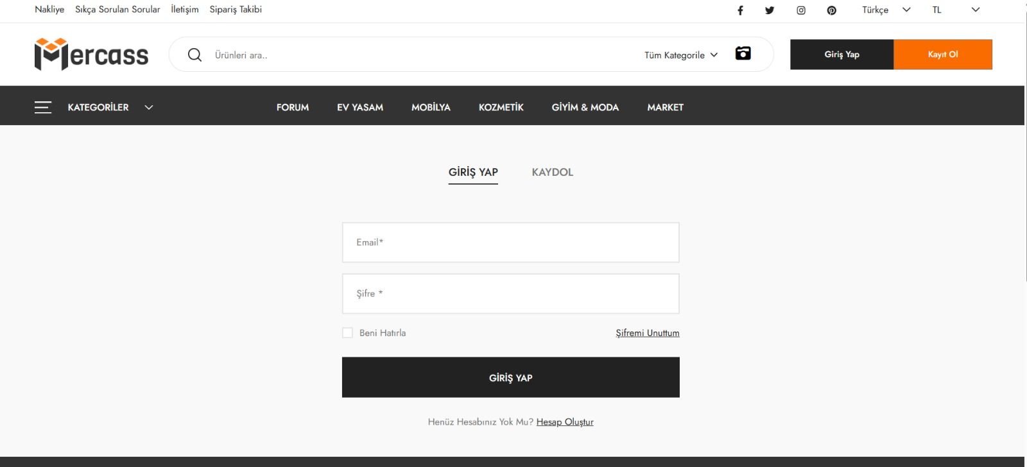Switch to the KAYDOL tab

[x=552, y=172]
